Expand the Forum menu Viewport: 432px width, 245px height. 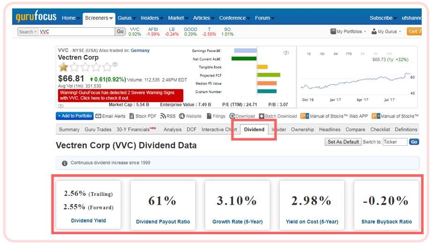264,18
